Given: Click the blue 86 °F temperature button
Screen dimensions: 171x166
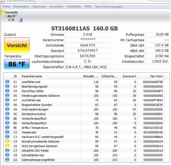Looking at the screenshot, I should pyautogui.click(x=17, y=64).
